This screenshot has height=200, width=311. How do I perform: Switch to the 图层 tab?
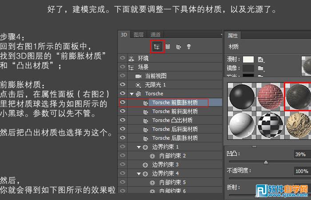(x=139, y=35)
